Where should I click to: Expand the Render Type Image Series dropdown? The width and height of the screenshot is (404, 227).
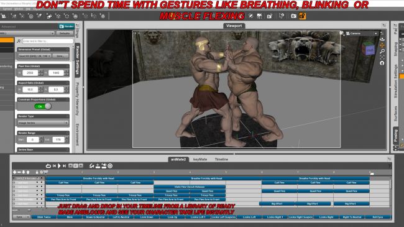tap(43, 123)
